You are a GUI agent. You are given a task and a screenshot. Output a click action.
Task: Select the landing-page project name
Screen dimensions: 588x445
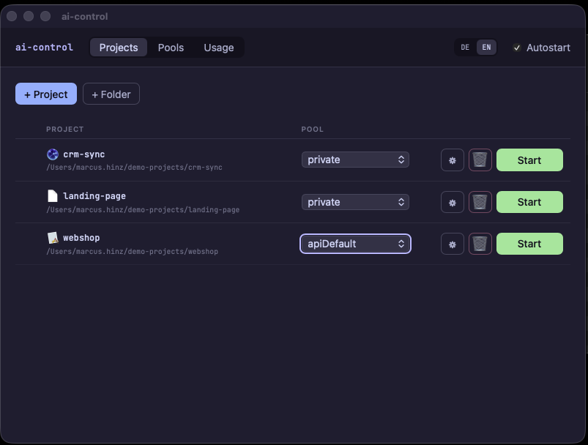pos(94,195)
